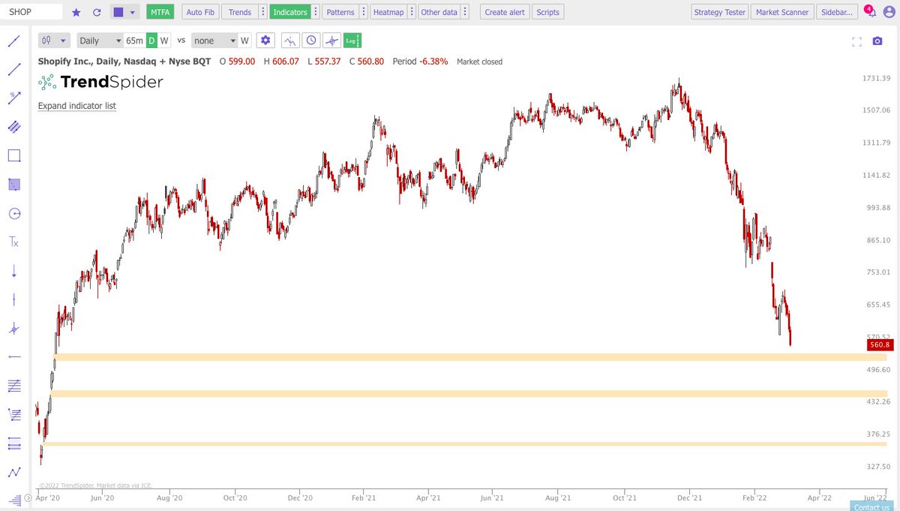Open the Daily timeframe dropdown
The image size is (900, 511).
[100, 41]
